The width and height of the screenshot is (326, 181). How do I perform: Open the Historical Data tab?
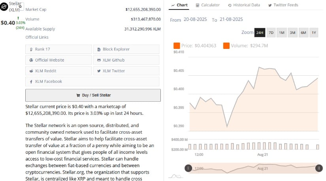(244, 5)
